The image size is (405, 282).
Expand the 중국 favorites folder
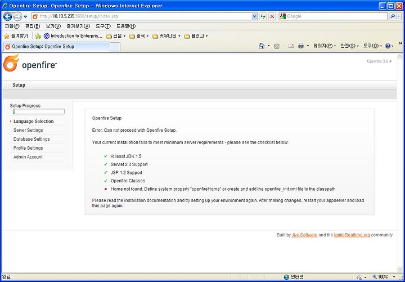coord(139,36)
